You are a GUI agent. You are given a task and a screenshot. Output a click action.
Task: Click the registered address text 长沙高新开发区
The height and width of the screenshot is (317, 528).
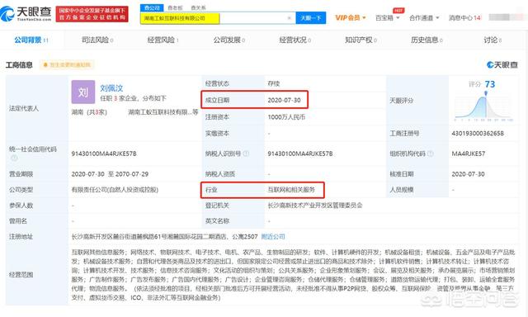pyautogui.click(x=164, y=237)
